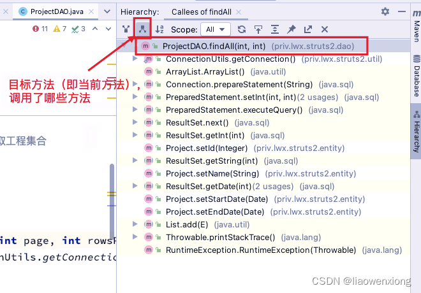421x293 pixels.
Task: Click method icon of ConnectionUtils.getConnection()
Action: [x=149, y=59]
